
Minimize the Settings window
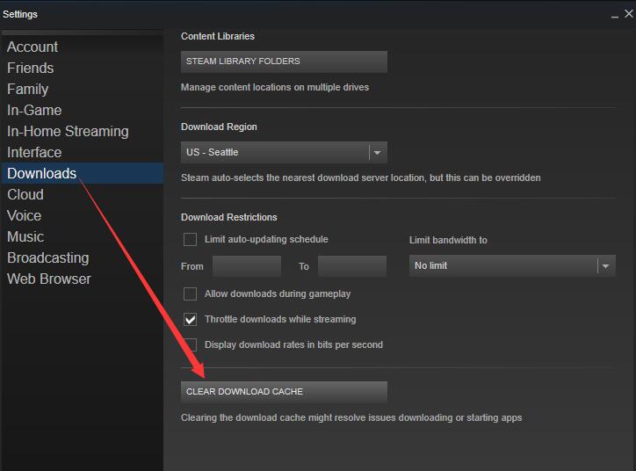(615, 15)
